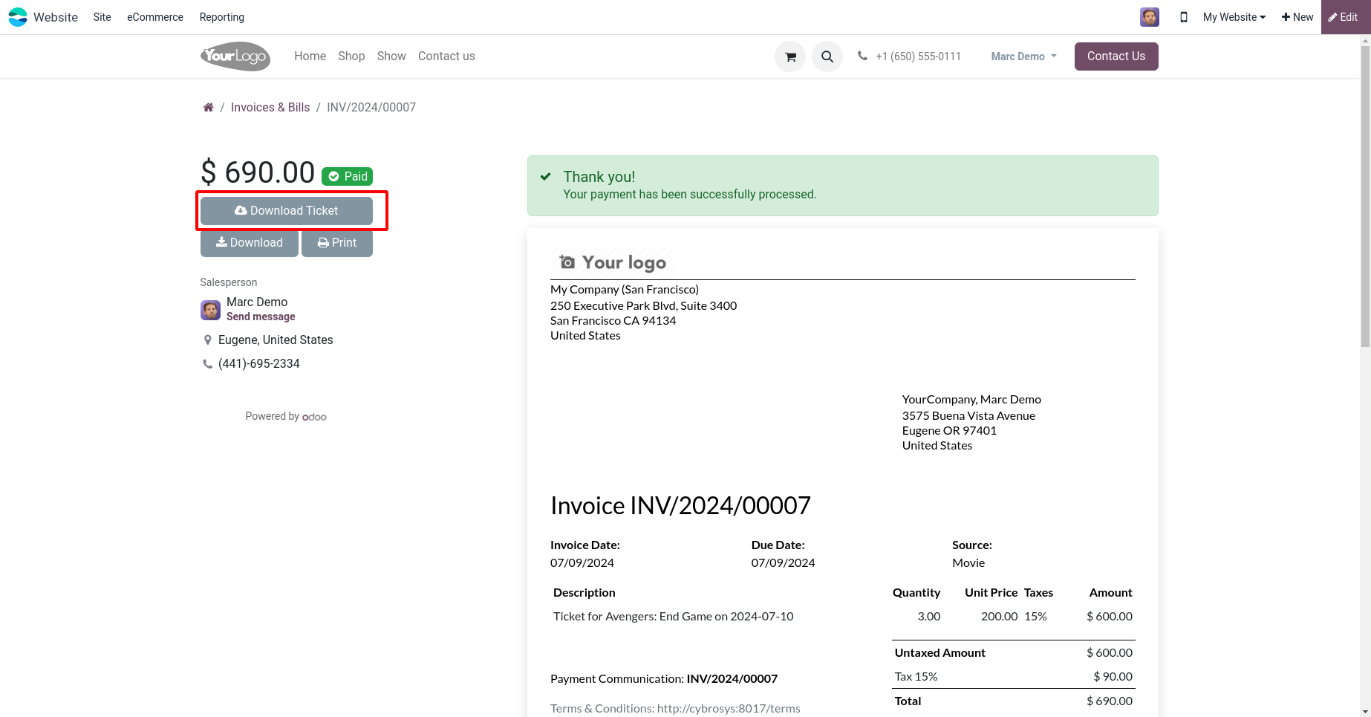This screenshot has height=717, width=1371.
Task: Toggle the mobile preview icon
Action: point(1184,17)
